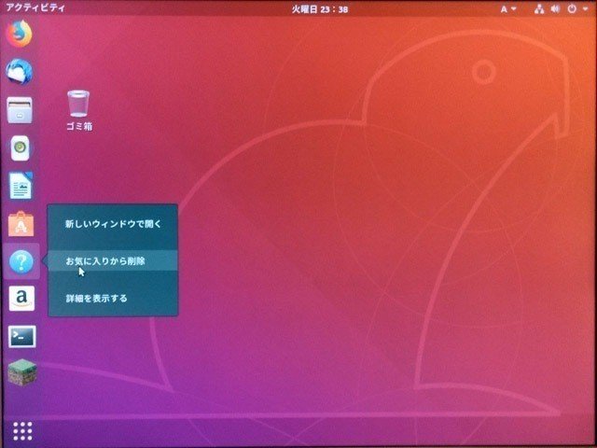597x448 pixels.
Task: Open the power icon system menu
Action: pos(572,8)
